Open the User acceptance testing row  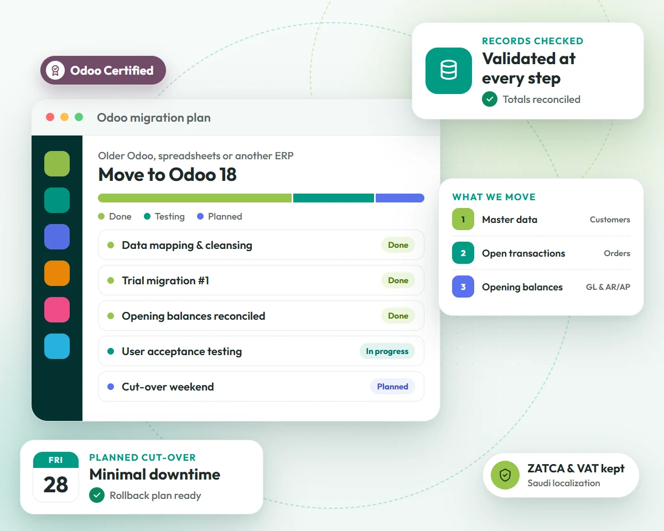(261, 351)
